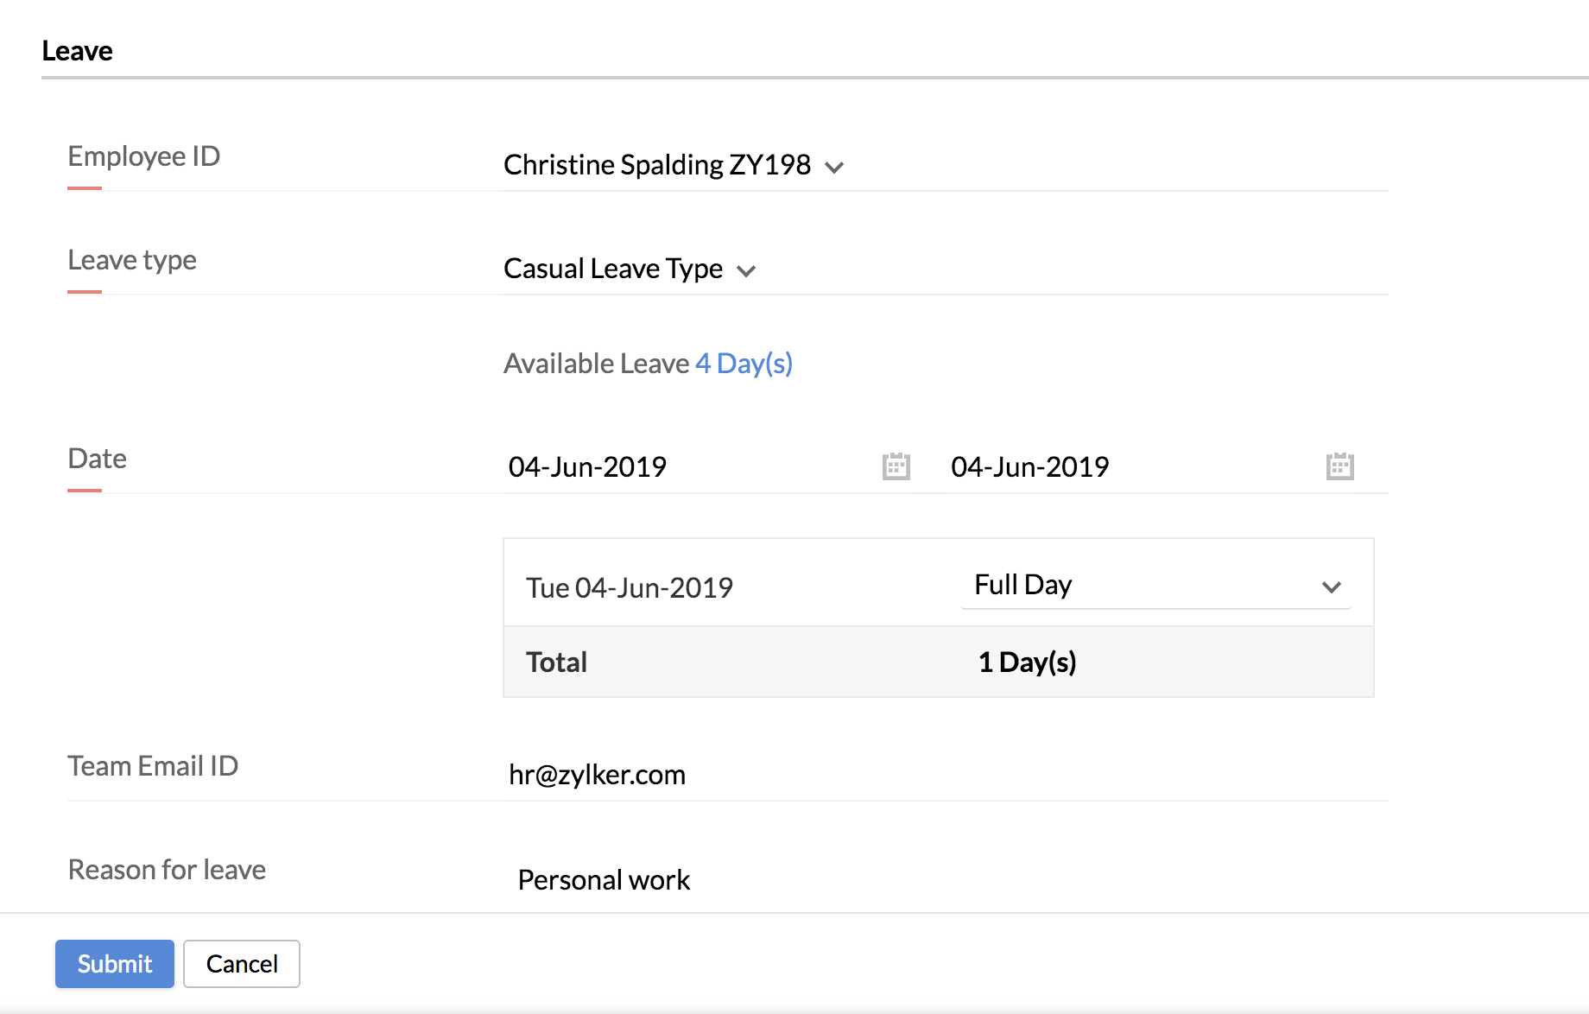Click the Reason for leave label
The image size is (1589, 1014).
[x=167, y=870]
